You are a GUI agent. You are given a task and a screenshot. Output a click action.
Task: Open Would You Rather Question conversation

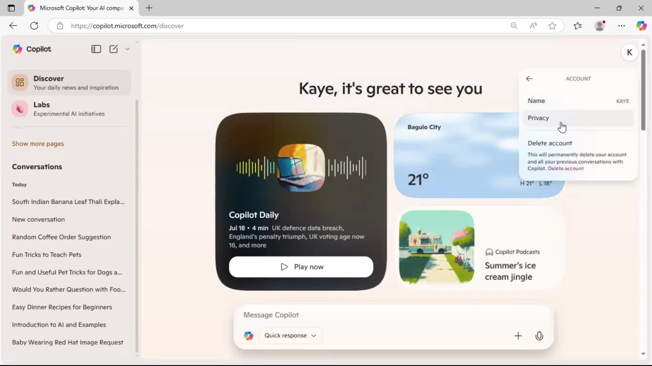click(x=69, y=289)
